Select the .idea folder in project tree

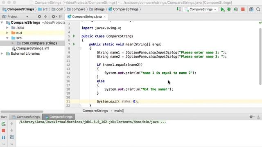[18, 28]
